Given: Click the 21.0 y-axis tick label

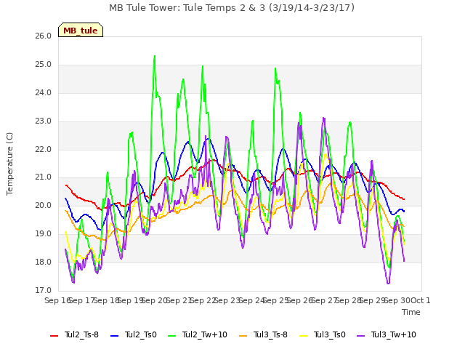Looking at the screenshot, I should pyautogui.click(x=43, y=177).
